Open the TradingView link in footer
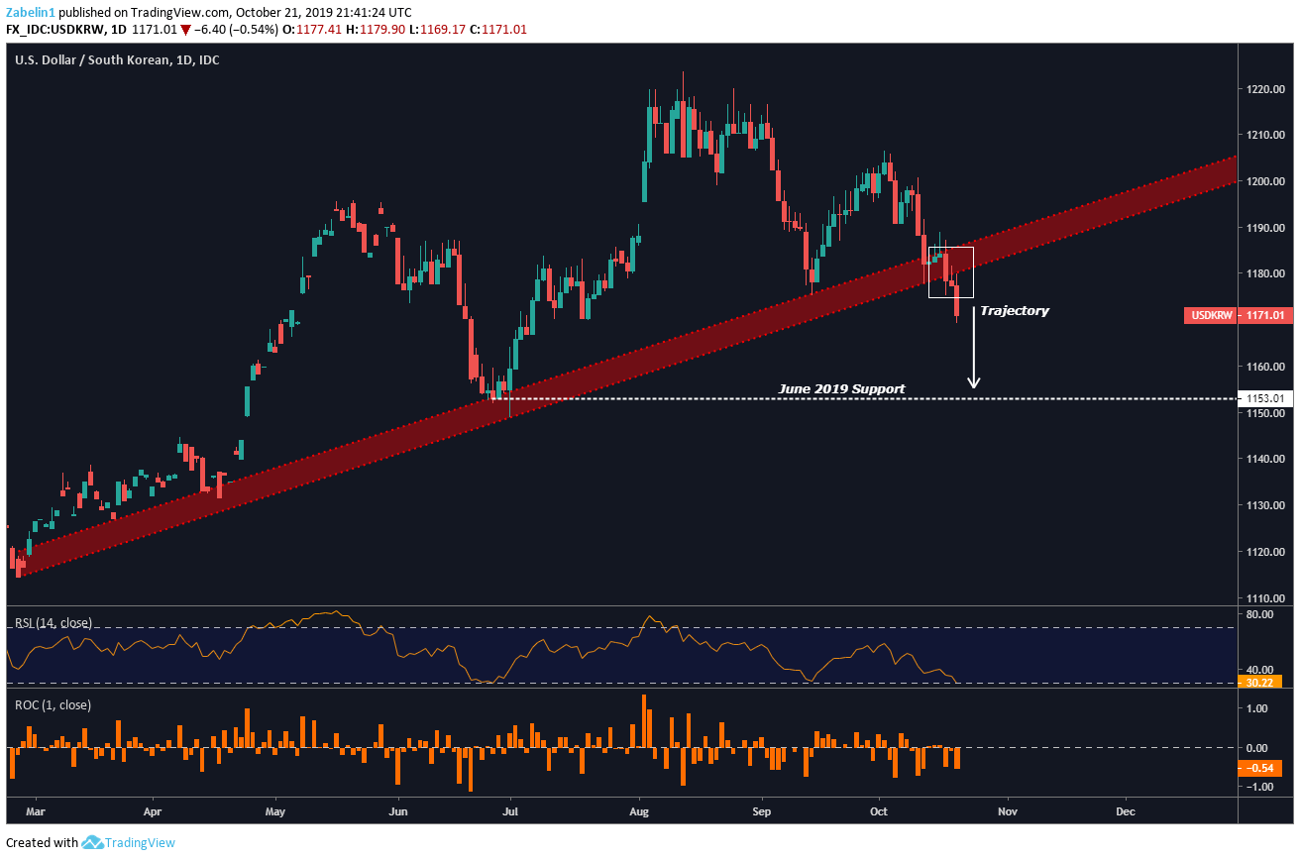Viewport: 1300px width, 860px height. (x=141, y=843)
